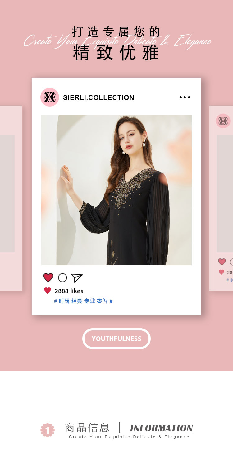233x455 pixels.
Task: Click the 精致优雅 headline text
Action: [116, 53]
